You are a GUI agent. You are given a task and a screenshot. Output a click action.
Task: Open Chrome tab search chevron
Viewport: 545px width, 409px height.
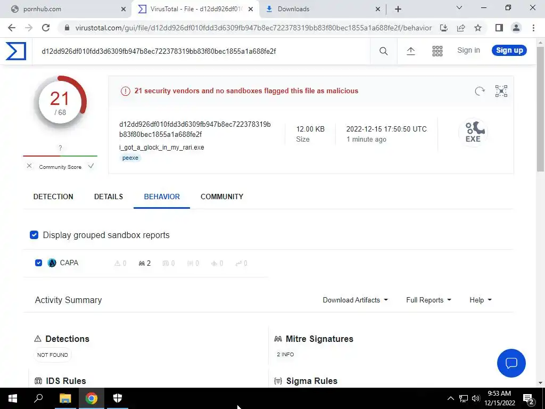(x=459, y=7)
